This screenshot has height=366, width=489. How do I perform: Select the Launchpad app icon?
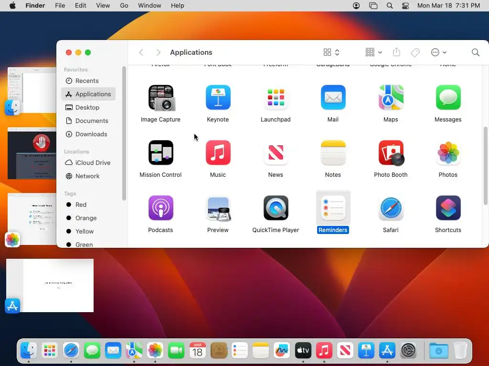(x=276, y=97)
